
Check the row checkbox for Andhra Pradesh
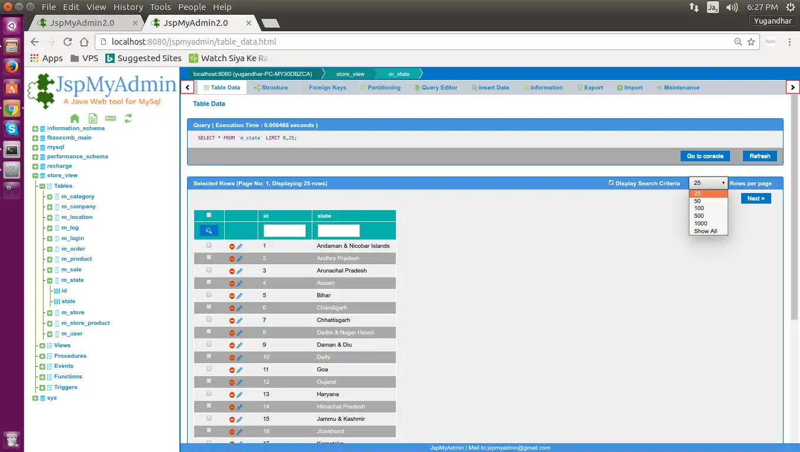[x=209, y=258]
